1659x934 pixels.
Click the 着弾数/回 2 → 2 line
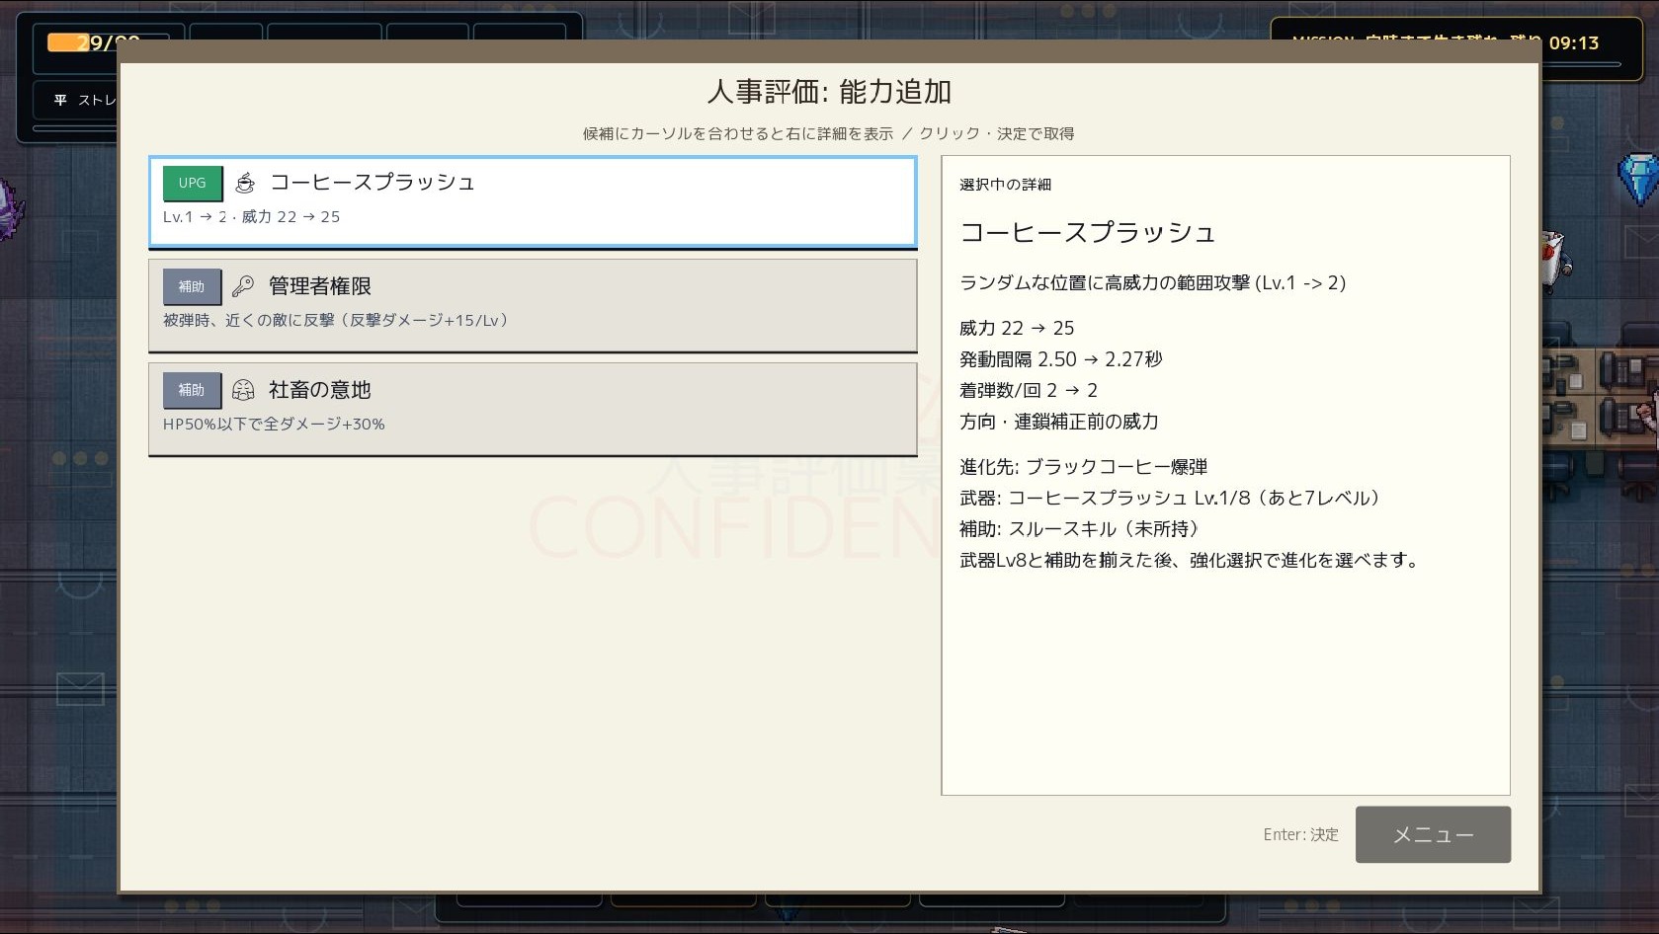pos(1028,390)
